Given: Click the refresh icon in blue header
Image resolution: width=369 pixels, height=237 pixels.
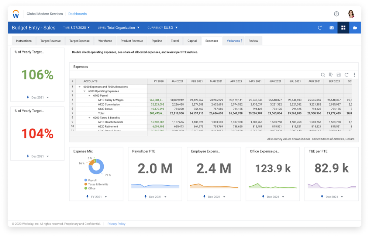Looking at the screenshot, I should (320, 28).
